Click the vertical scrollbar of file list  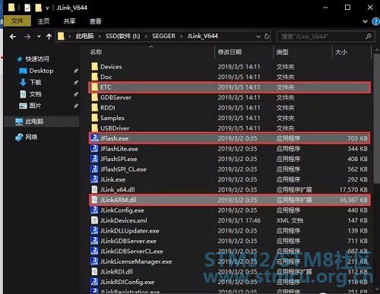(376, 119)
